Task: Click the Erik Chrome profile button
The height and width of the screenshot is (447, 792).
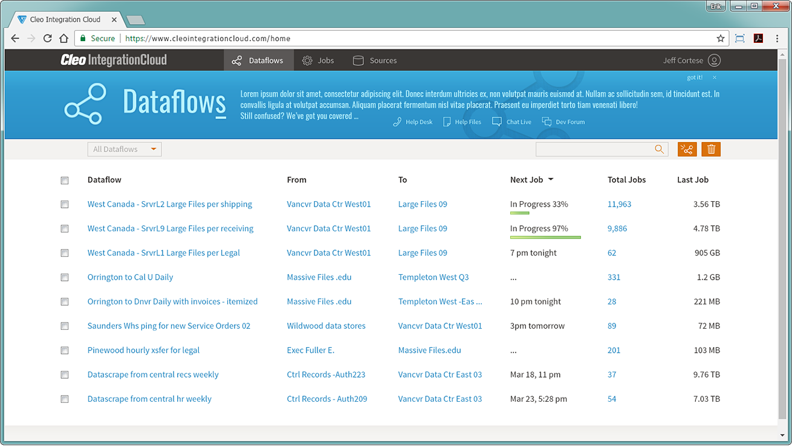Action: click(x=716, y=6)
